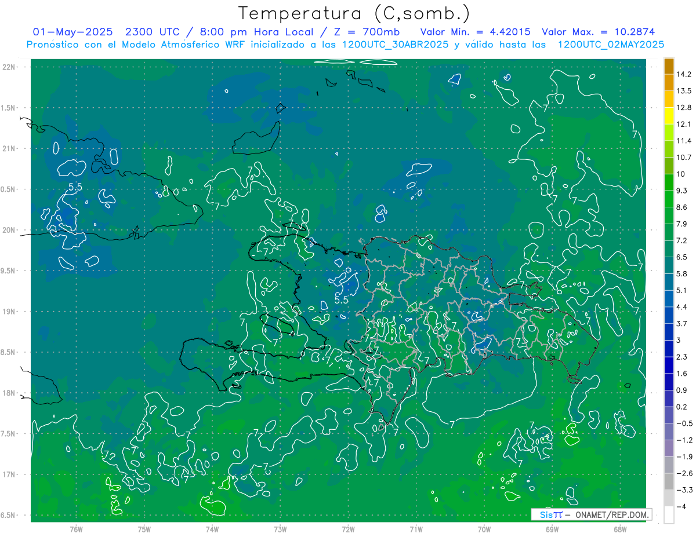Click the "Temperatura (C,somb.)" chart title

tap(354, 13)
